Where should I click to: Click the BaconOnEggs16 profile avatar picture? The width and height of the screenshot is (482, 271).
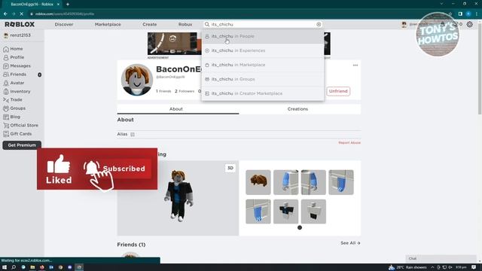(137, 80)
